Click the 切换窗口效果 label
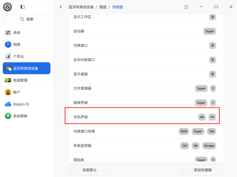This screenshot has height=177, width=237. 84,131
